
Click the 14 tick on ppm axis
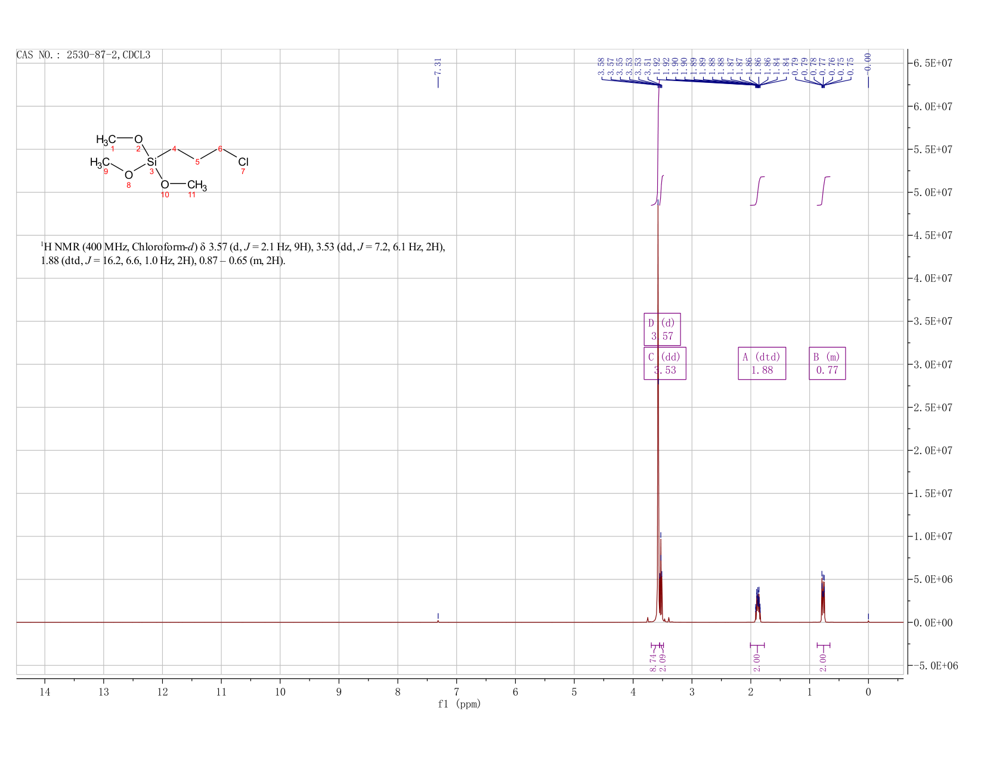point(45,691)
